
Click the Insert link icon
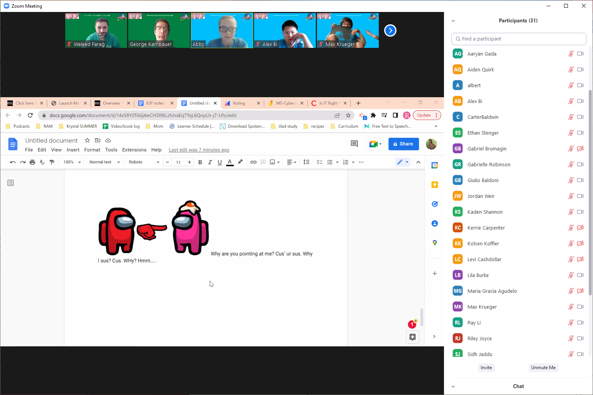point(253,162)
